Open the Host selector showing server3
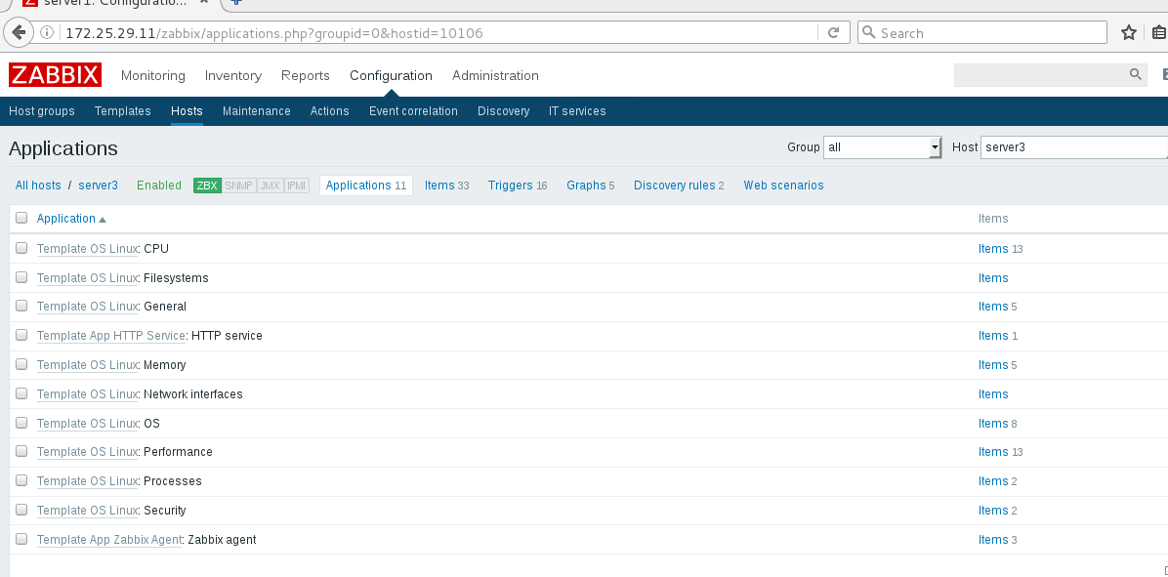1168x577 pixels. point(1074,147)
